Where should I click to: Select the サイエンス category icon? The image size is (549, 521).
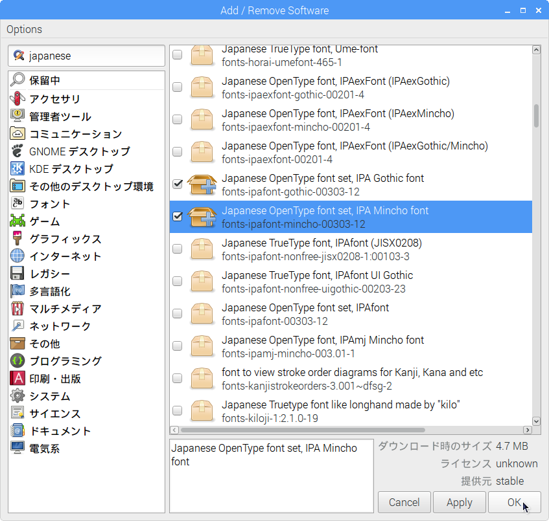click(18, 414)
